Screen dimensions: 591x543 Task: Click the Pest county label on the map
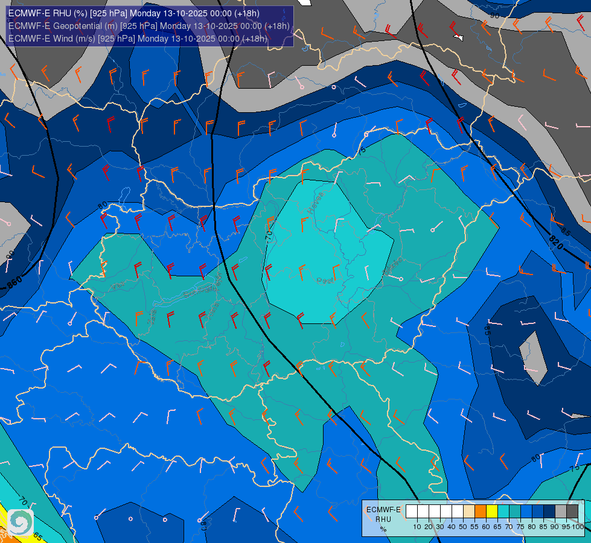pos(325,281)
